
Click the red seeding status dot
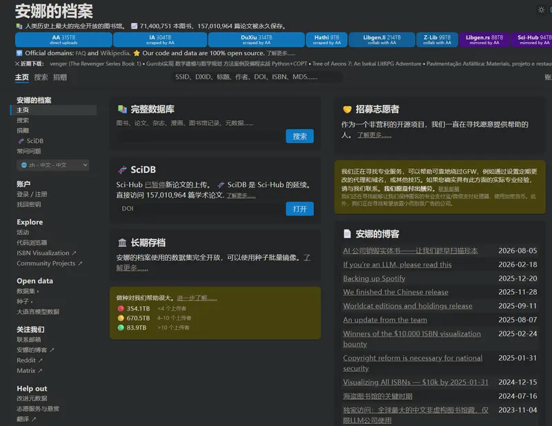(121, 309)
